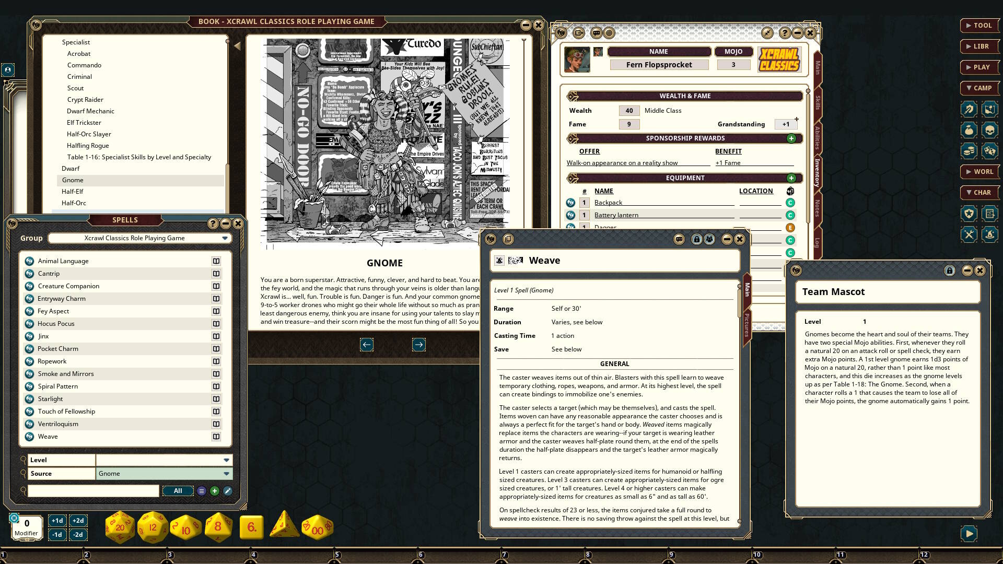Viewport: 1003px width, 564px height.
Task: Click the spells search input field
Action: pyautogui.click(x=93, y=491)
